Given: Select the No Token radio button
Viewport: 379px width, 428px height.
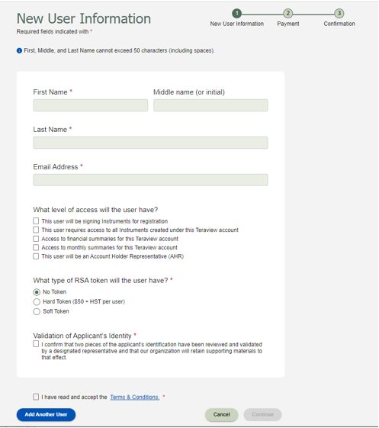Looking at the screenshot, I should 37,292.
